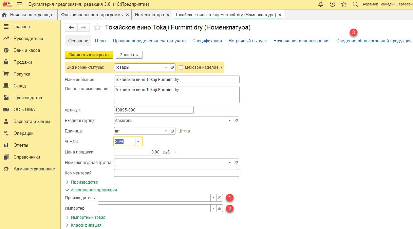
Task: Click the Записать button
Action: click(x=129, y=55)
